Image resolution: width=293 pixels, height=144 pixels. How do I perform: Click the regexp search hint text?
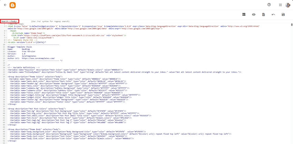50,21
